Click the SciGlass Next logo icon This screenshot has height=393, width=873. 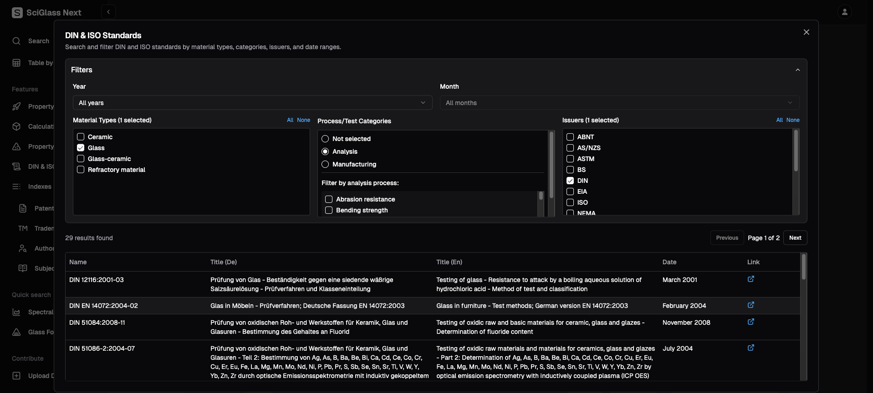[x=17, y=13]
